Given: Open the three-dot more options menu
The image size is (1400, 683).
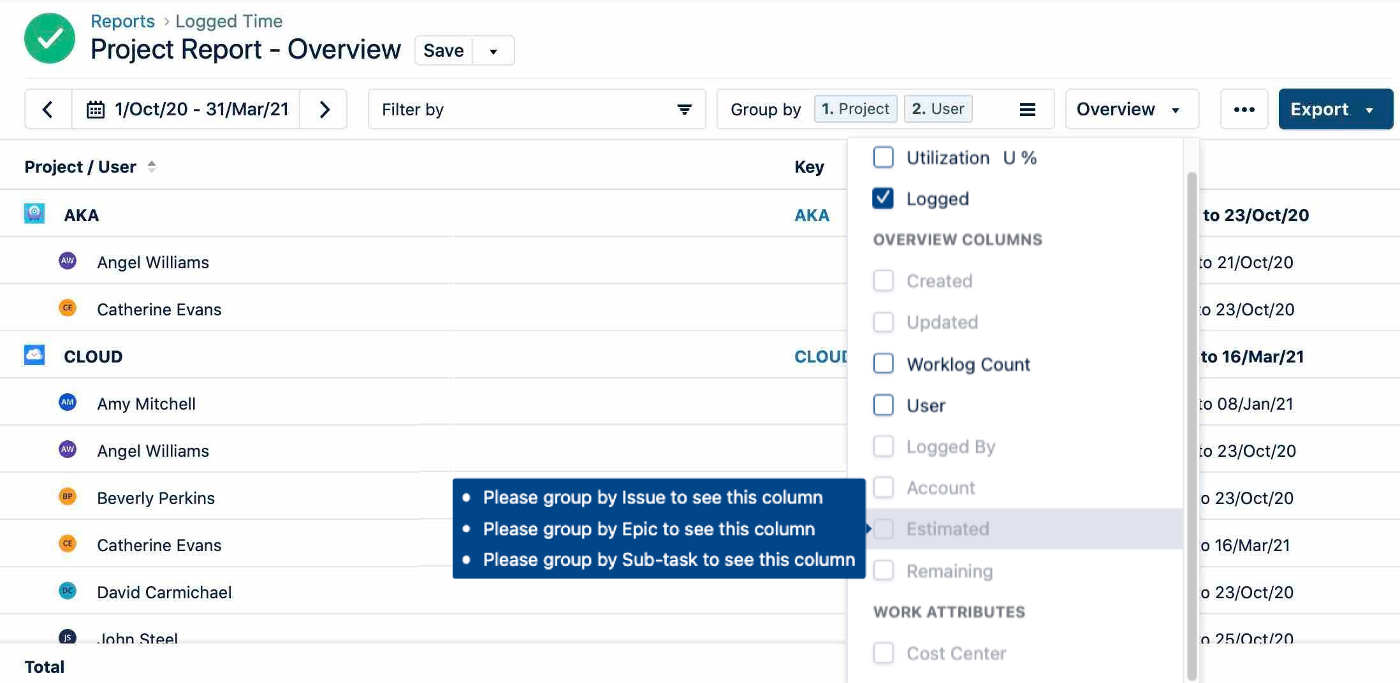Looking at the screenshot, I should pos(1243,110).
